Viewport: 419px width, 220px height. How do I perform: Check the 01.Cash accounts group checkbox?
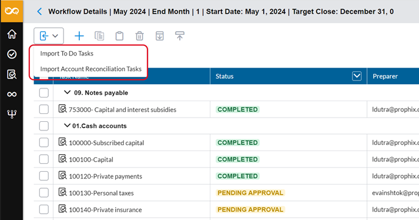(44, 126)
